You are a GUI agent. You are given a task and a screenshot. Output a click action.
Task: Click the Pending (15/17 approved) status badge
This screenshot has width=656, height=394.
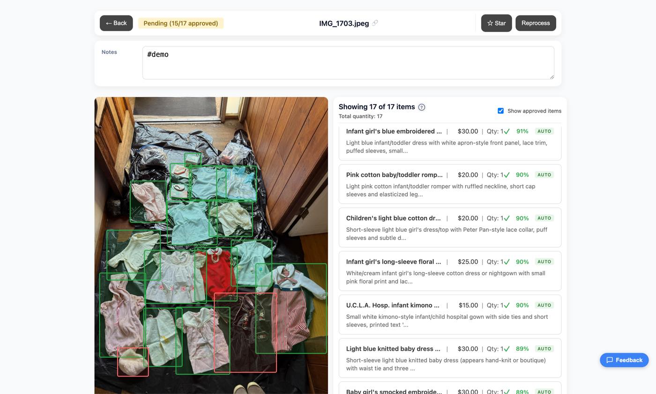tap(181, 23)
